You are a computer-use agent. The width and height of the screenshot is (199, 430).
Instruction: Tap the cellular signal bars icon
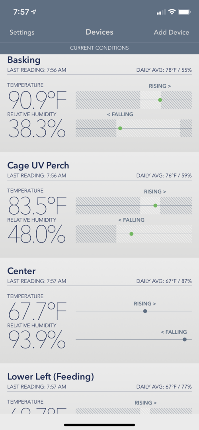(161, 12)
